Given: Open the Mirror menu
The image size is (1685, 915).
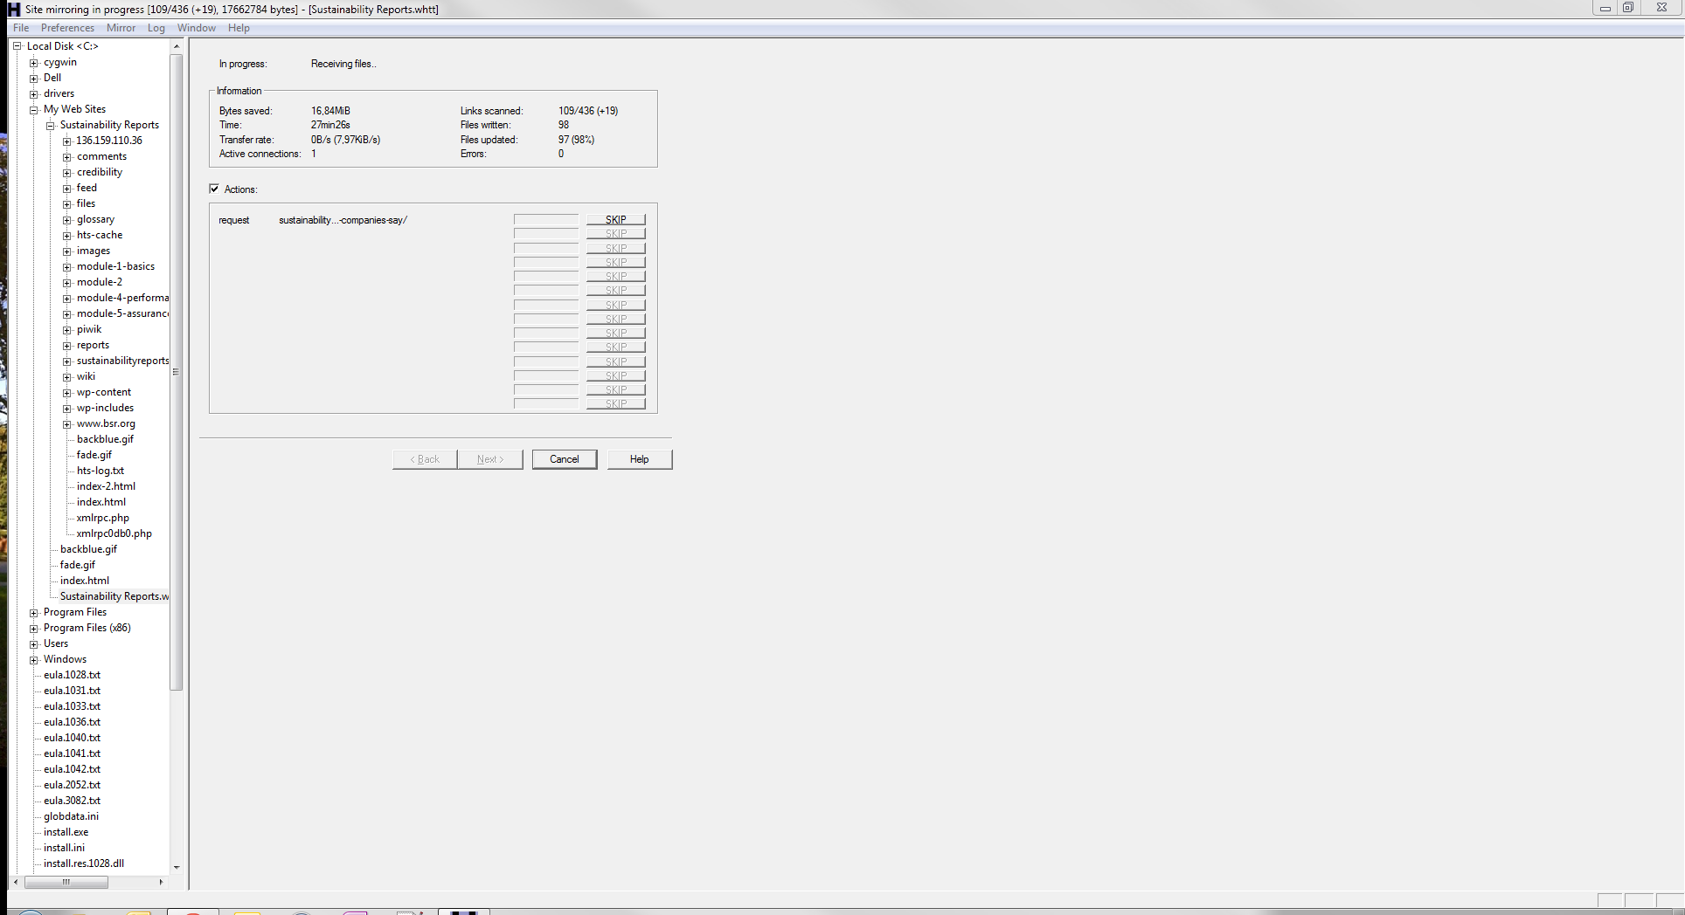Looking at the screenshot, I should [x=121, y=28].
